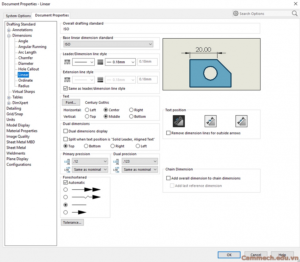This screenshot has width=300, height=262.
Task: Open Base linear dimension standard dropdown
Action: 108,44
